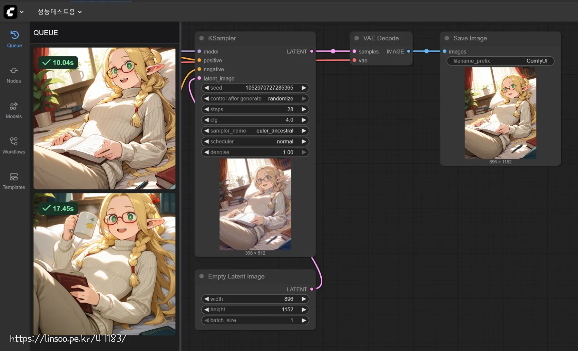Click the blue link midpoint dot before Save Image
The image size is (578, 351).
click(x=426, y=51)
